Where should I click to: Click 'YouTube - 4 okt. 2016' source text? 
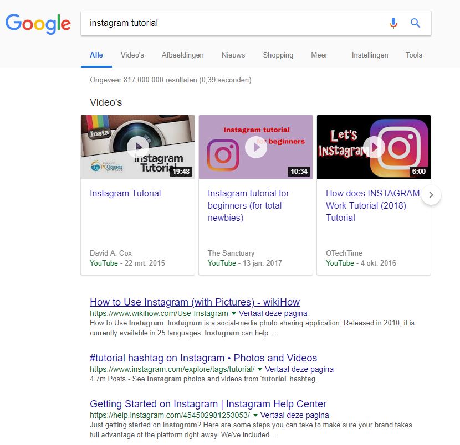361,263
